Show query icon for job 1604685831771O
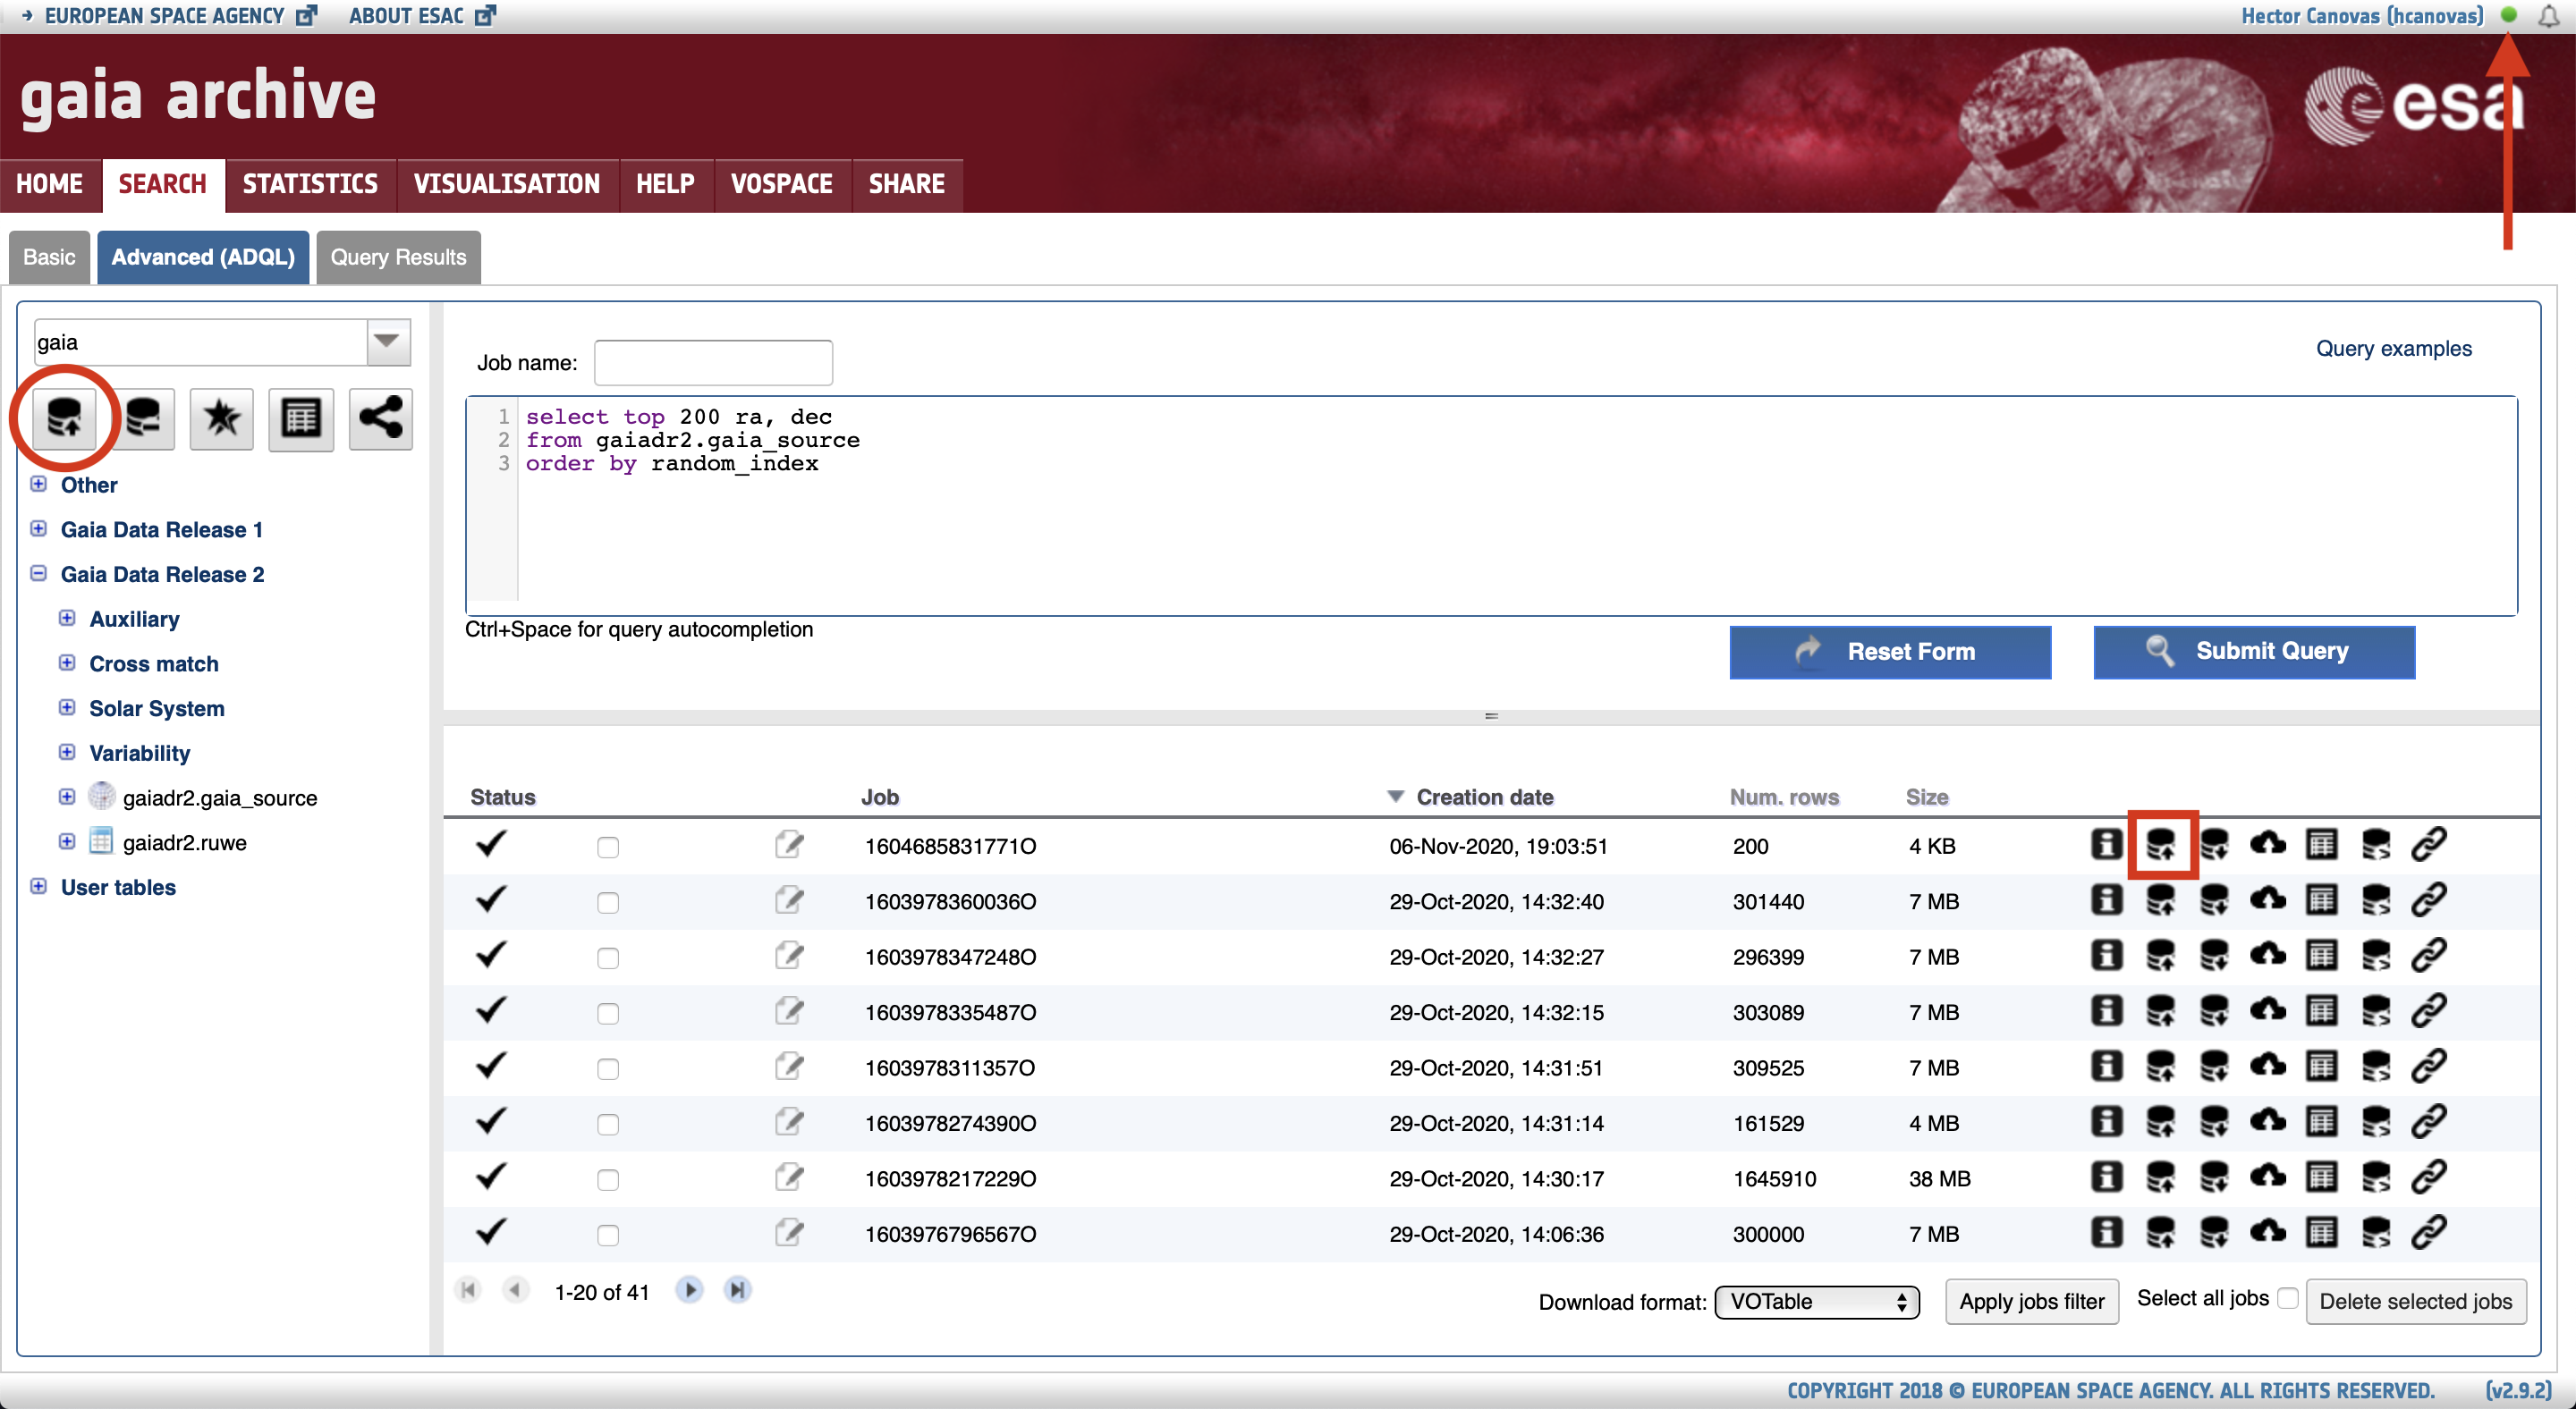Viewport: 2576px width, 1409px height. (x=2376, y=844)
